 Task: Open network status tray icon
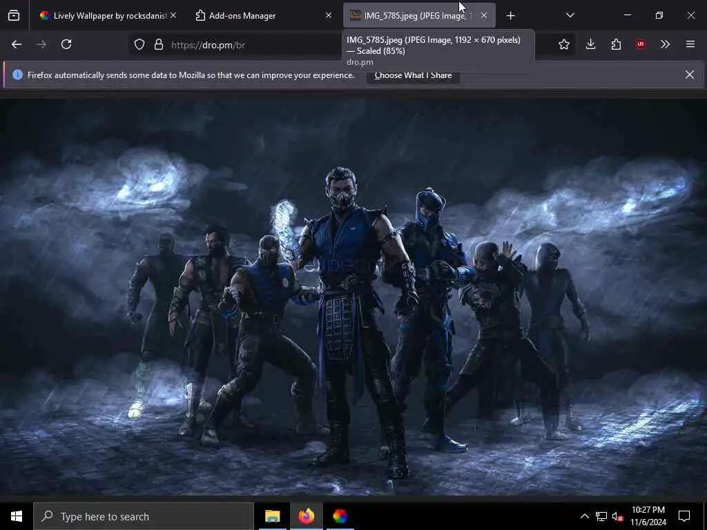coord(601,516)
